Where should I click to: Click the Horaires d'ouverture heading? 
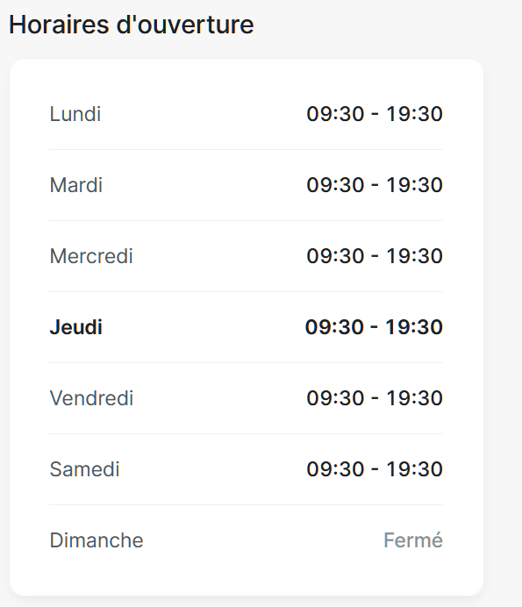coord(132,25)
